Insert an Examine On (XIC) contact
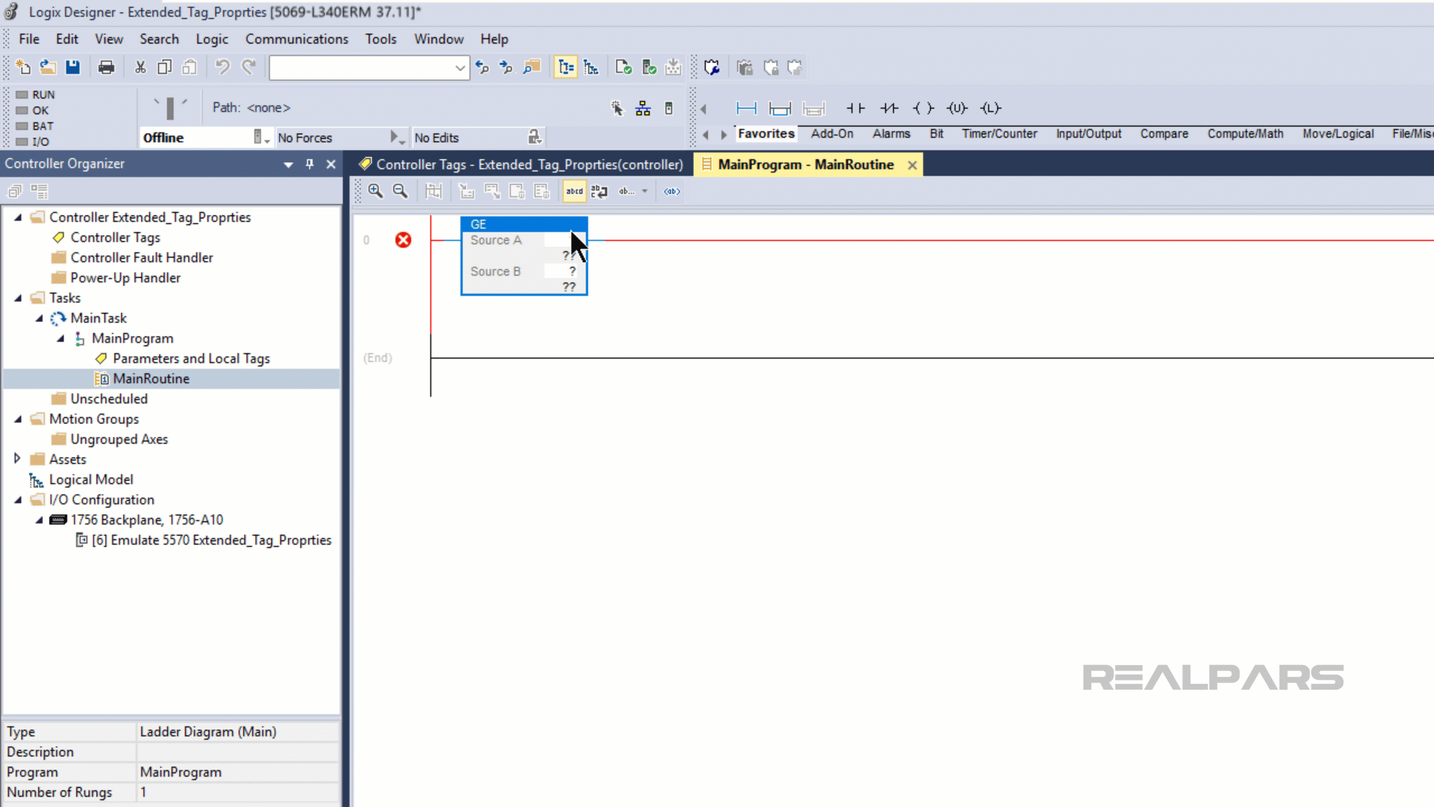This screenshot has height=807, width=1434. 855,108
